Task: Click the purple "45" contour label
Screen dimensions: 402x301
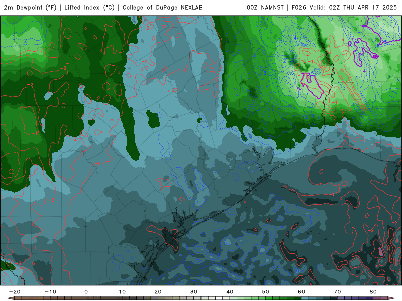Action: pyautogui.click(x=375, y=57)
